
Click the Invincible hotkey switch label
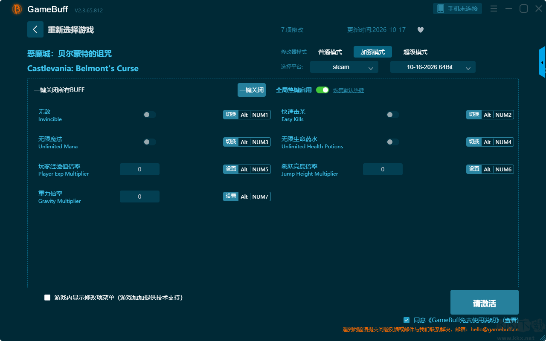[231, 115]
